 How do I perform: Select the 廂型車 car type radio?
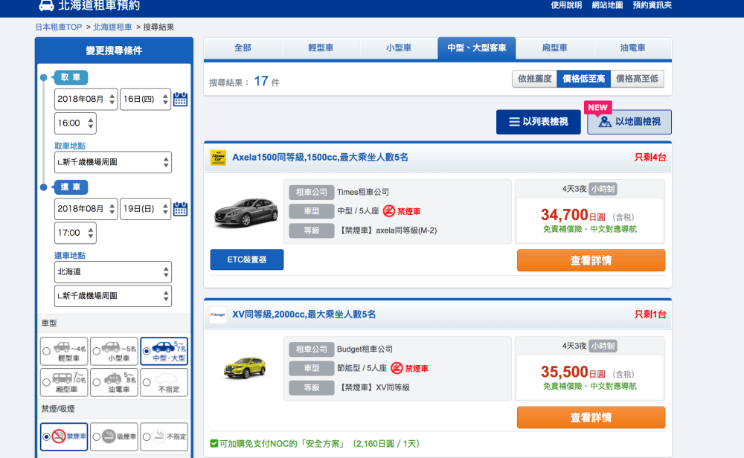click(x=47, y=382)
